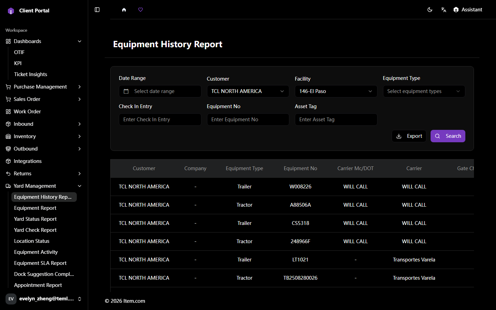Open the Equipment Type dropdown
The width and height of the screenshot is (496, 310).
point(424,91)
